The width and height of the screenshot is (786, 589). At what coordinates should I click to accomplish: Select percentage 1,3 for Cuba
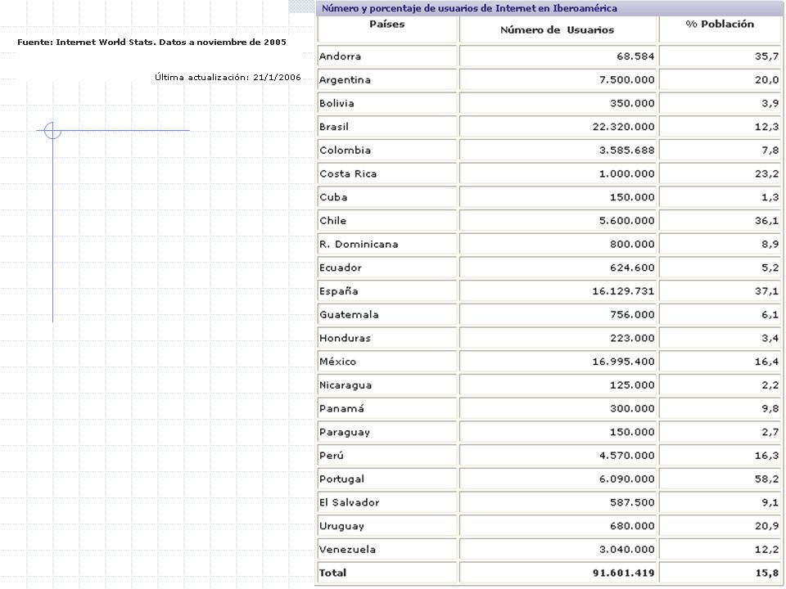pyautogui.click(x=770, y=197)
